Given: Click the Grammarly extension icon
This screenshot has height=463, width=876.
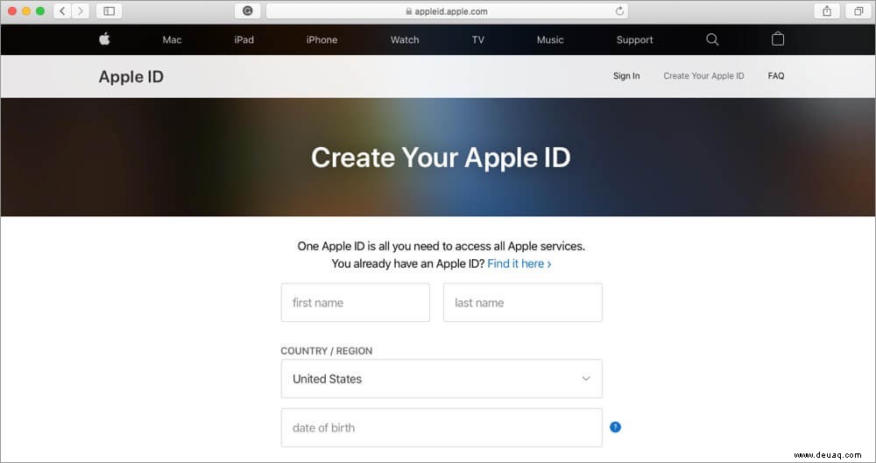Looking at the screenshot, I should click(x=248, y=11).
